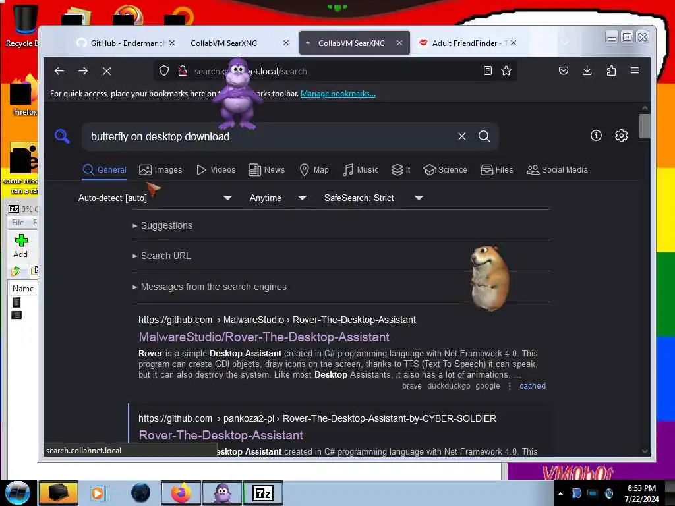Open Windows Media Player taskbar icon
675x506 pixels.
(x=98, y=493)
